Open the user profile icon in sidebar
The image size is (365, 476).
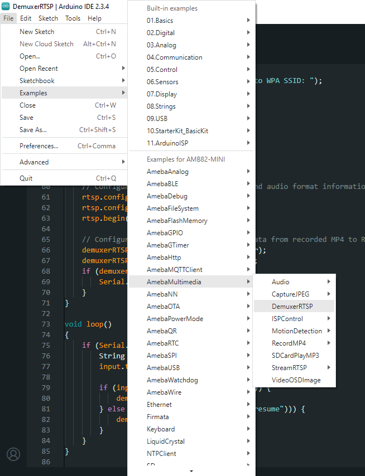coord(13,454)
